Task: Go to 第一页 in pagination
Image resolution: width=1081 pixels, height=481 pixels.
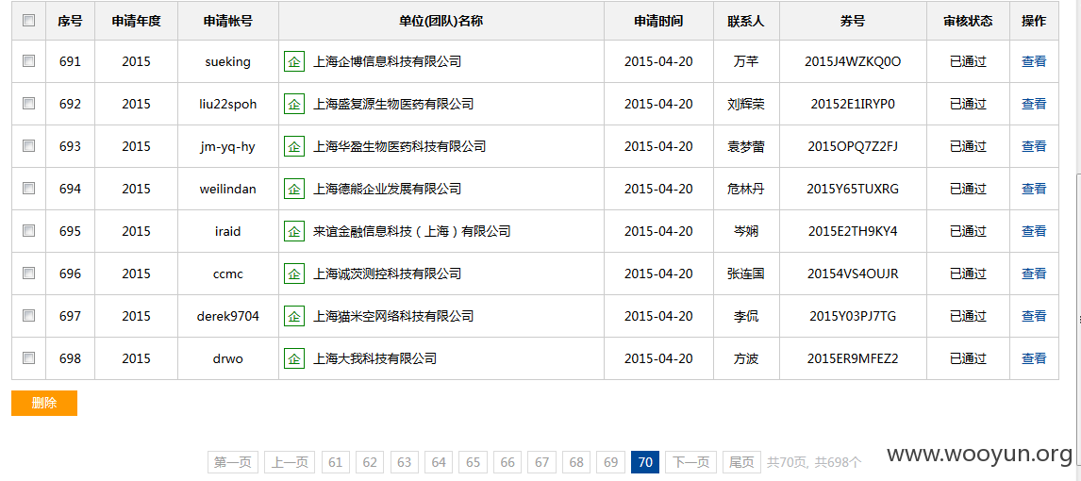Action: 233,462
